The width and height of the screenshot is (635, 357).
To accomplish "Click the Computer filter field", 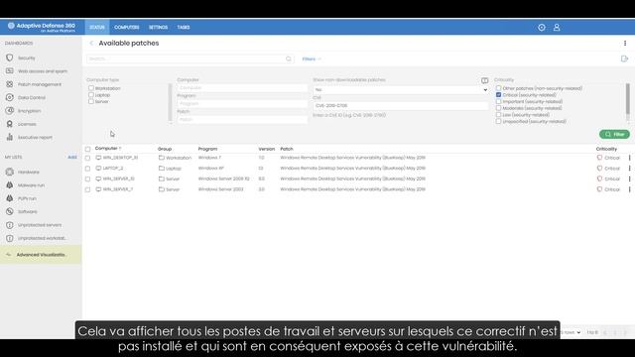I will click(x=242, y=88).
